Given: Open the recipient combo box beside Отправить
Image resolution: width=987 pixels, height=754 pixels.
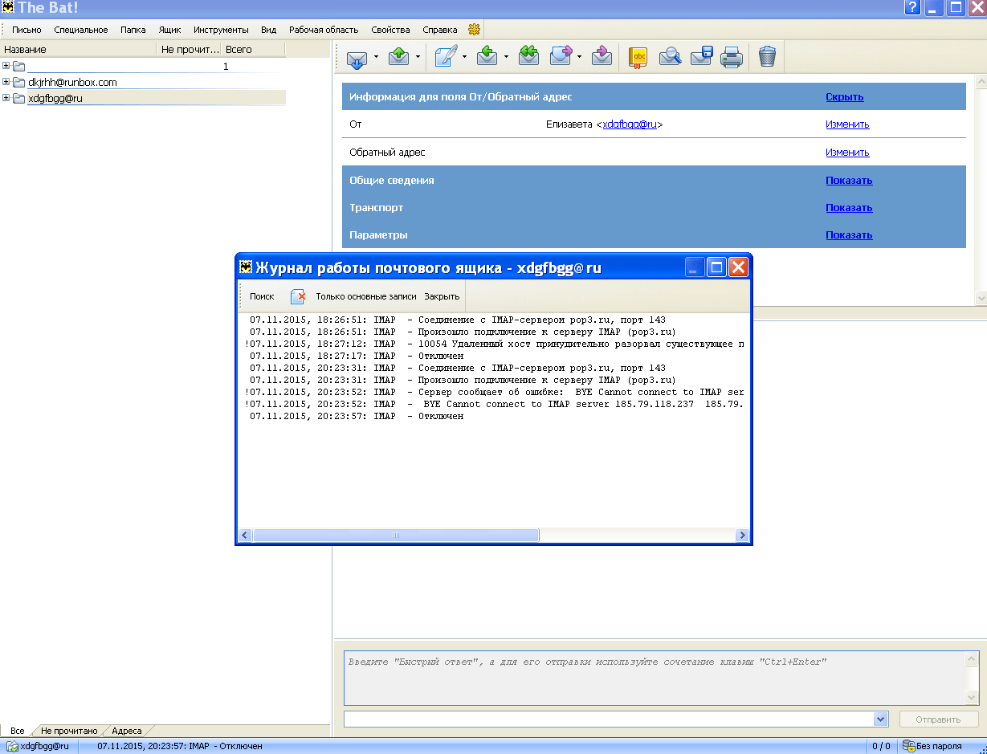Looking at the screenshot, I should pos(880,719).
